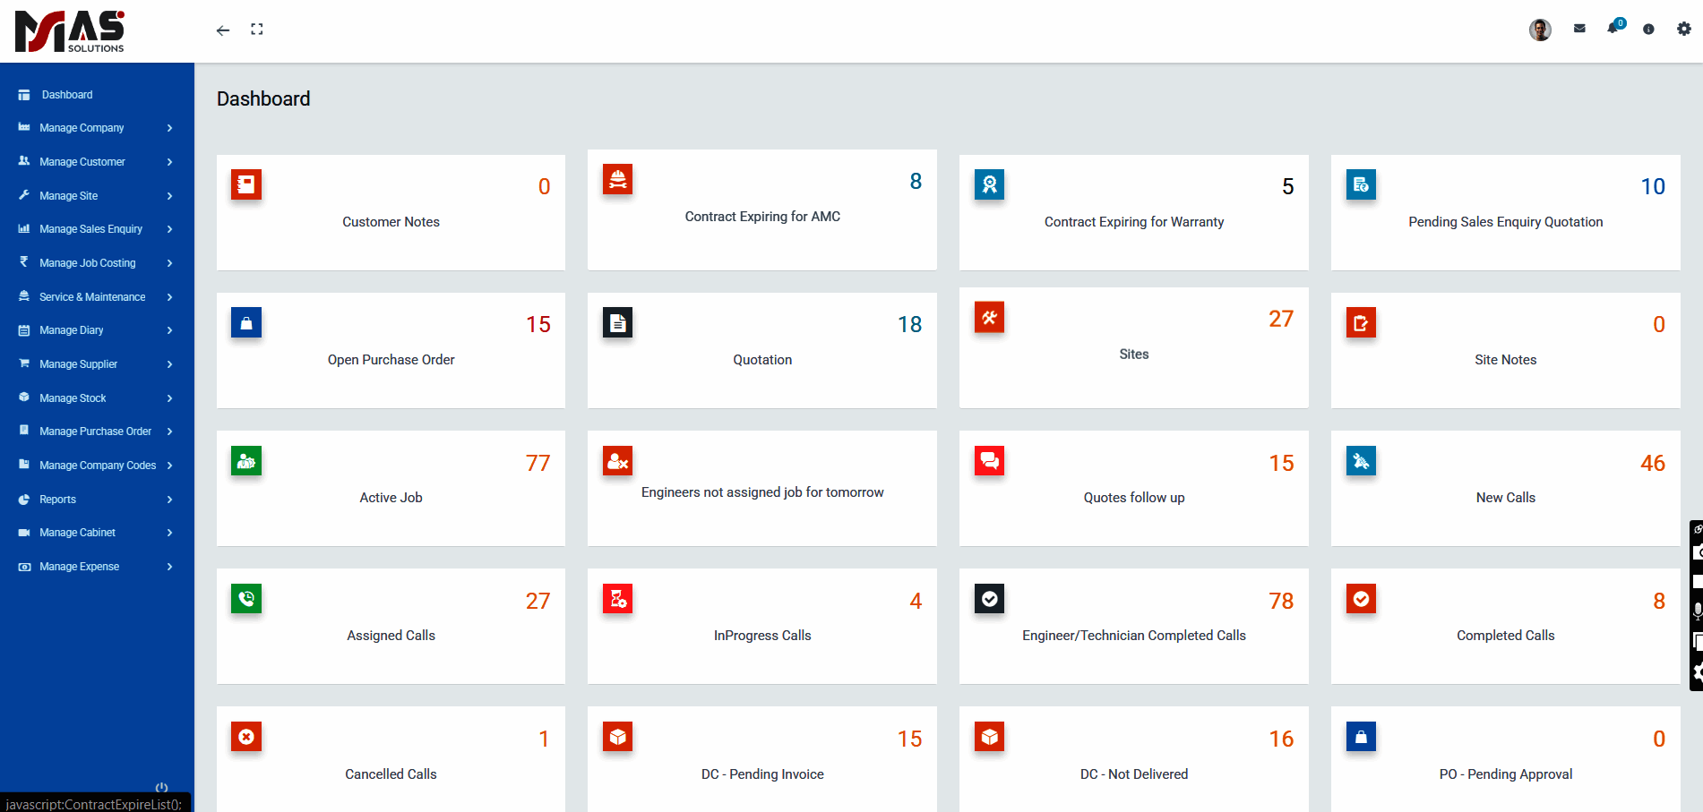This screenshot has width=1703, height=812.
Task: Click the power icon at sidebar bottom
Action: [x=161, y=788]
